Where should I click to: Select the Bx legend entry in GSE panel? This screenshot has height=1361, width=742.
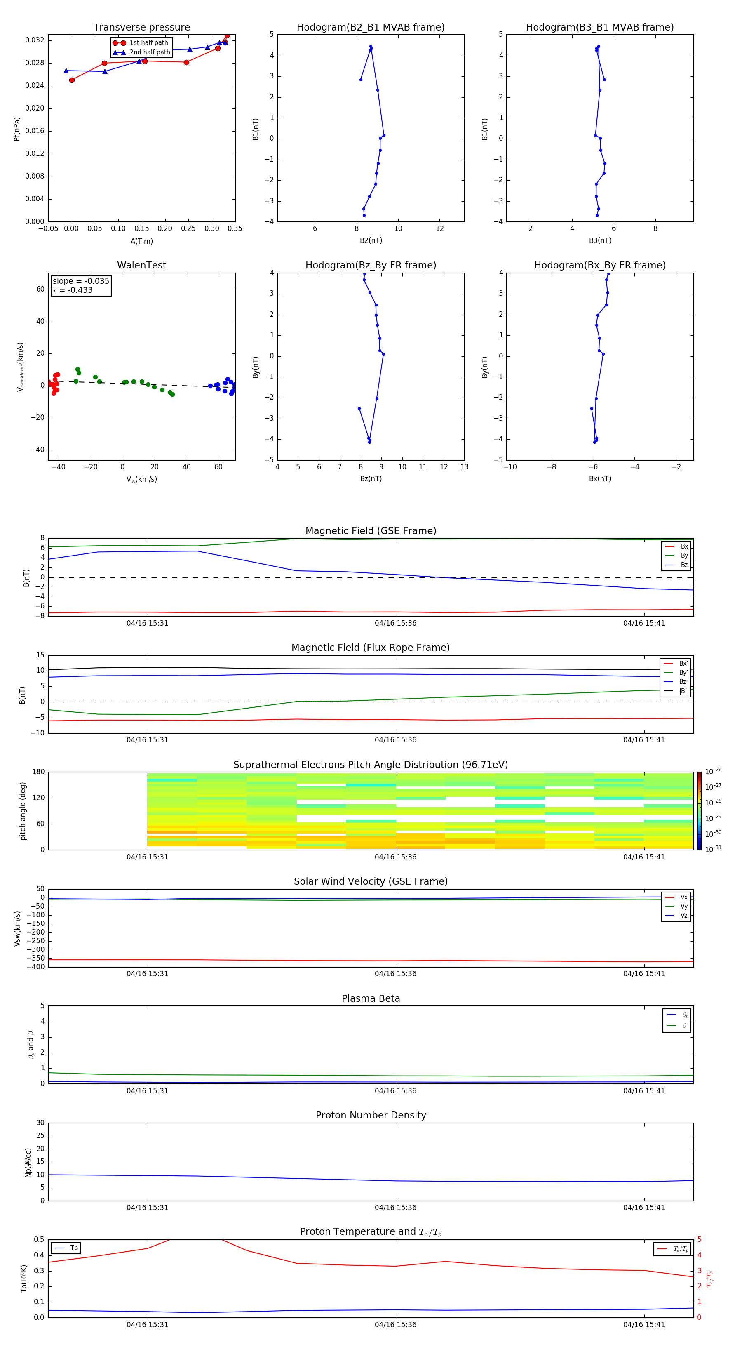676,546
